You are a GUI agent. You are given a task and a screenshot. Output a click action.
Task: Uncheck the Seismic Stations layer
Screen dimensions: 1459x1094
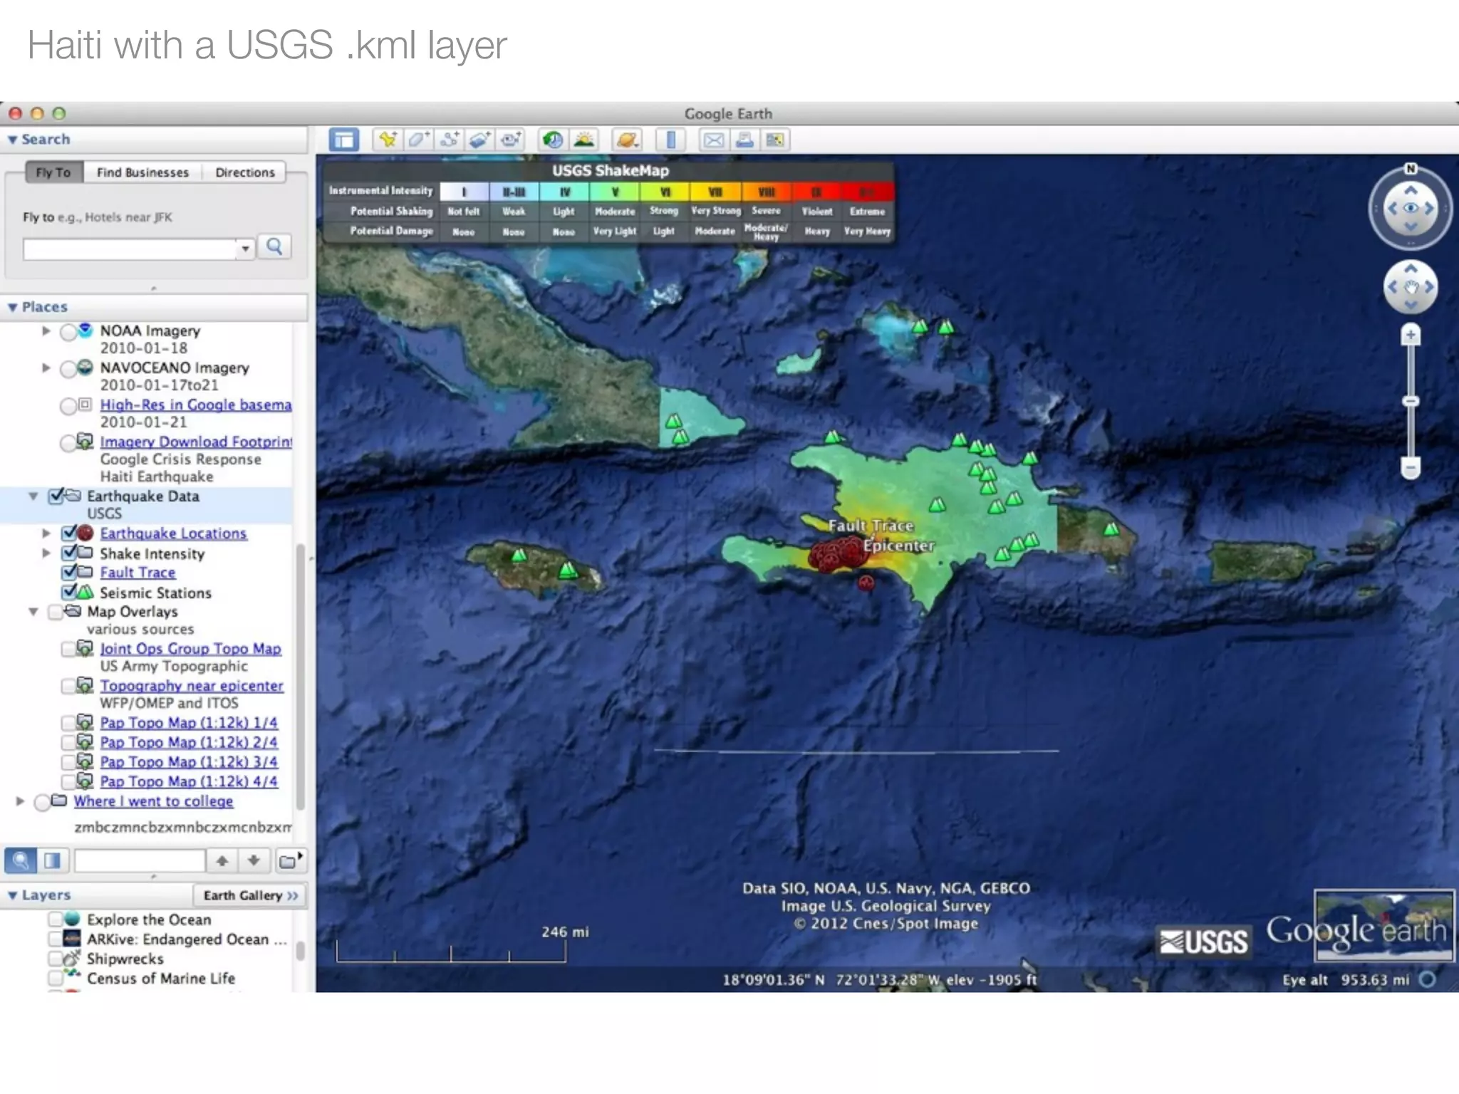click(x=69, y=592)
